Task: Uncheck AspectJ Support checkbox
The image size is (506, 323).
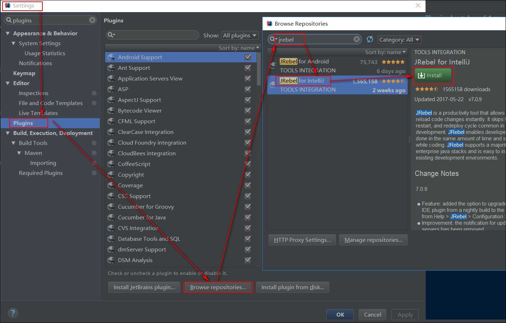Action: 248,100
